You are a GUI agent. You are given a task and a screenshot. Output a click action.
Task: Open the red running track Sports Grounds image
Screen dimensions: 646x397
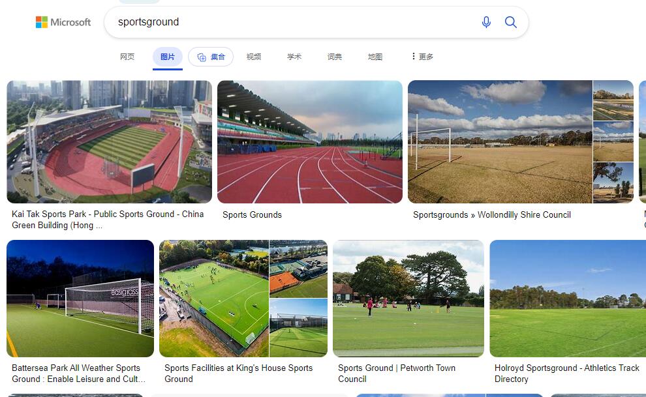click(x=310, y=142)
